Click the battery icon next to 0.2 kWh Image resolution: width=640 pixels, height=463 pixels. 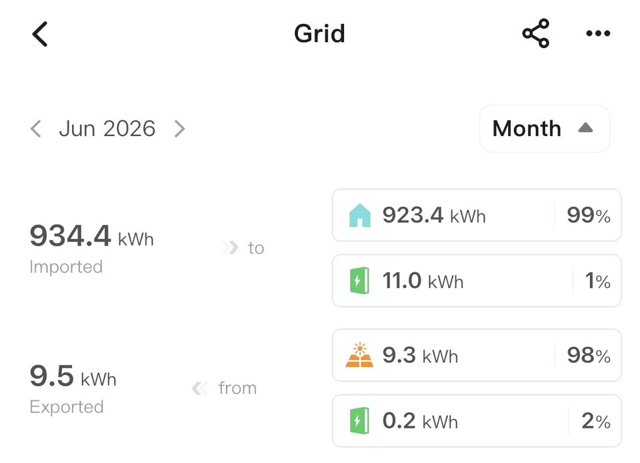[x=359, y=420]
